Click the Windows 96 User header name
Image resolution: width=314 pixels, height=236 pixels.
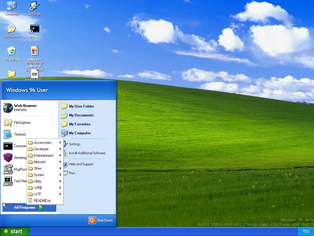27,90
